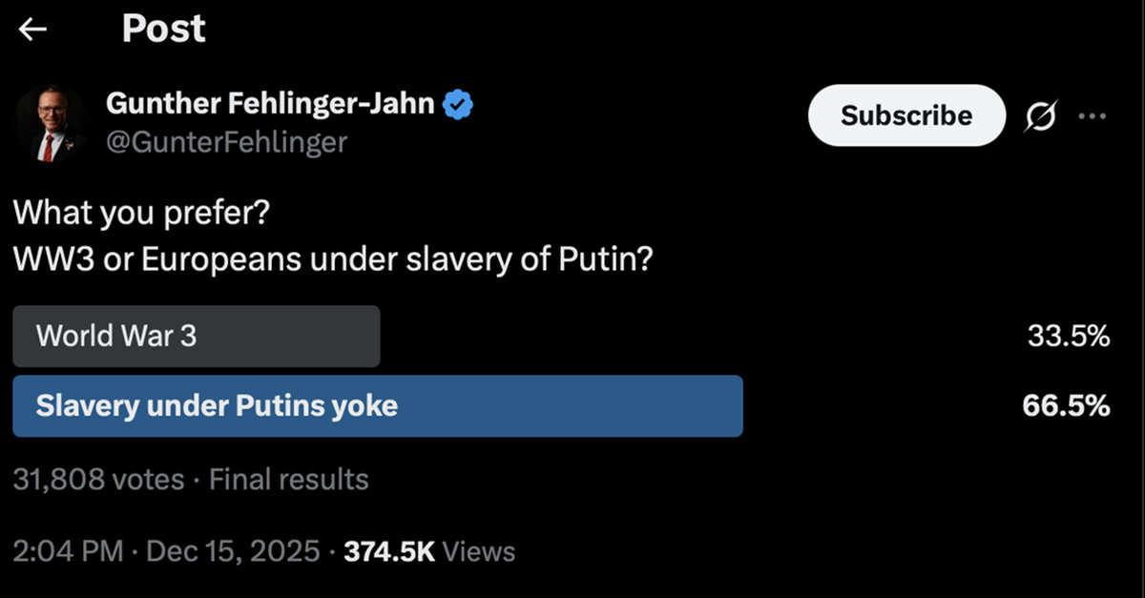Image resolution: width=1145 pixels, height=598 pixels.
Task: Open Gunther Fehlinger-Jahn's profile avatar
Action: [x=51, y=124]
